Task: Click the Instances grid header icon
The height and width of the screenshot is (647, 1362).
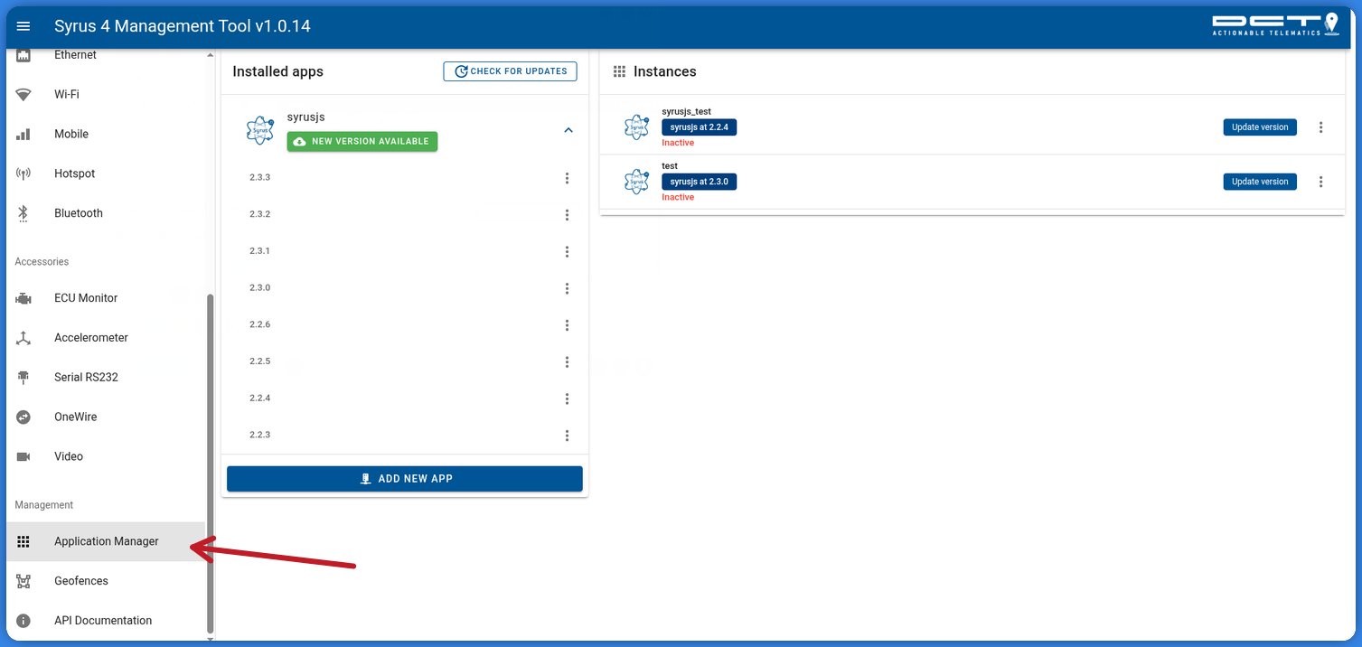Action: click(x=619, y=71)
